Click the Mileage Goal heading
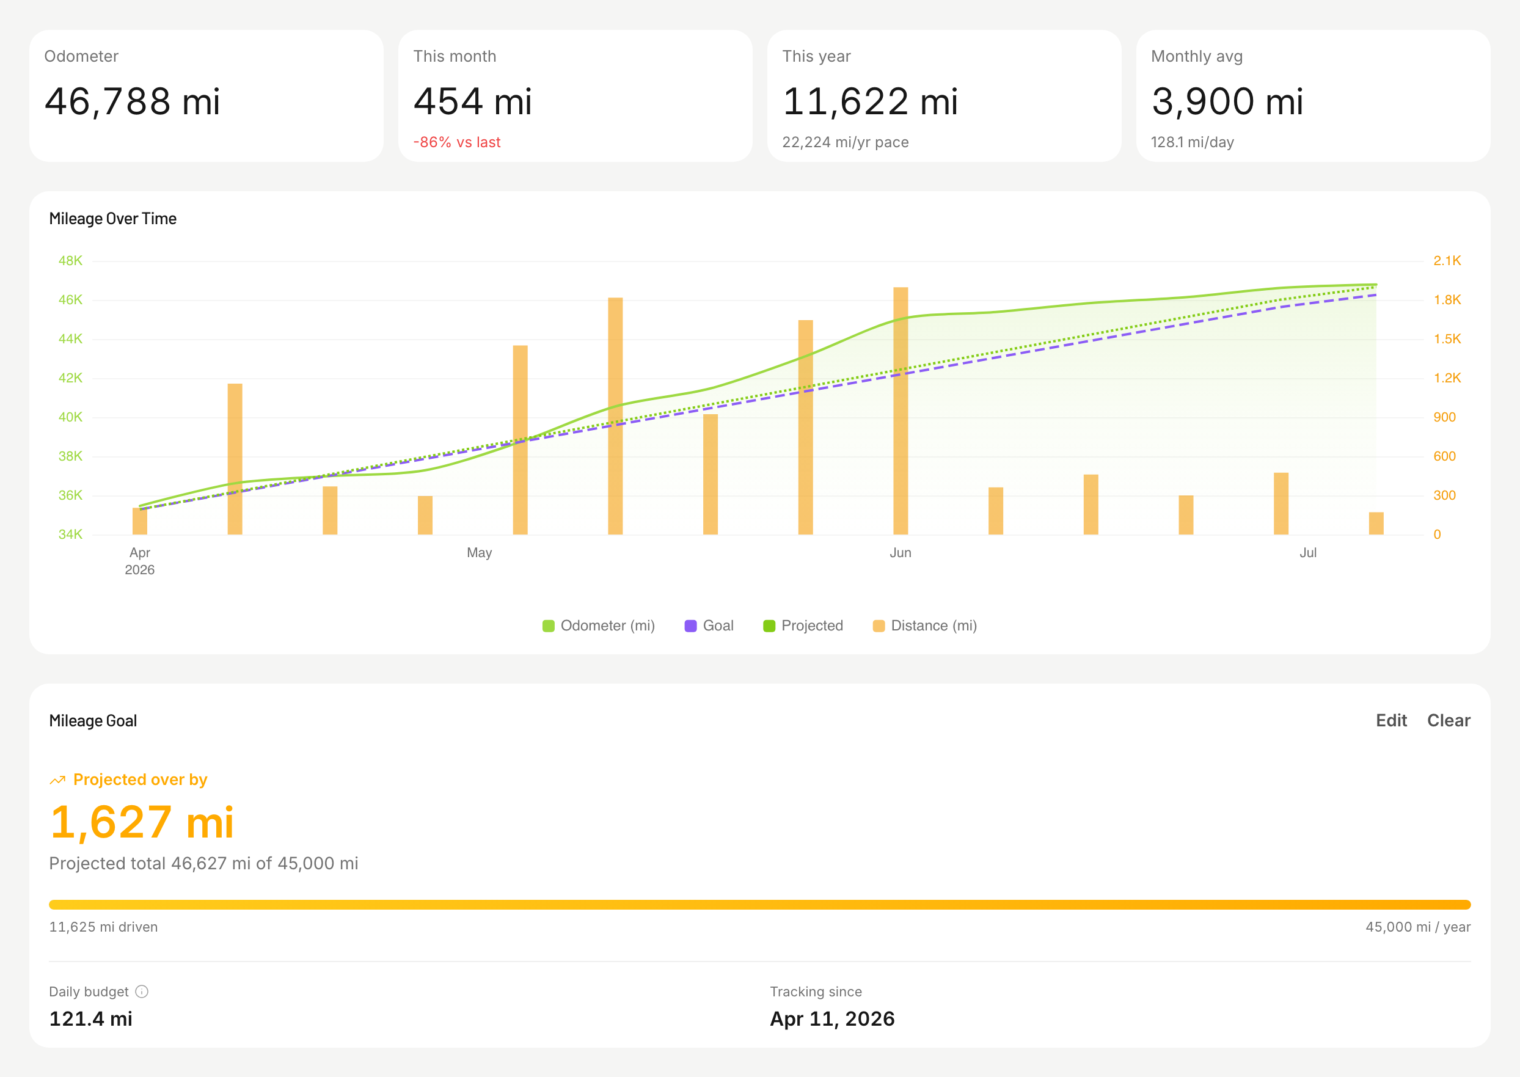 [93, 721]
